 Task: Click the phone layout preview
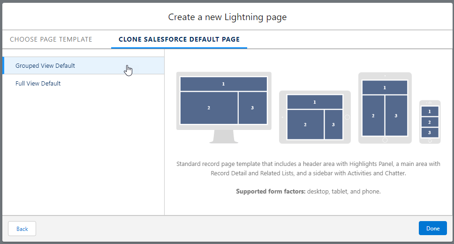click(x=430, y=122)
